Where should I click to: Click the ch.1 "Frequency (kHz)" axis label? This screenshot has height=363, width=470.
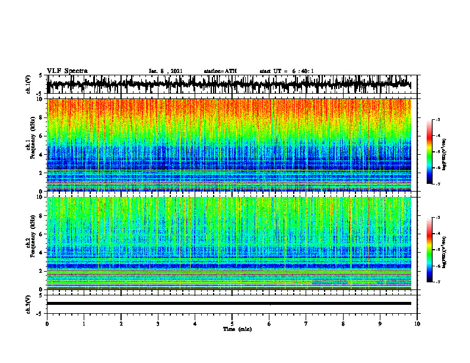point(33,138)
